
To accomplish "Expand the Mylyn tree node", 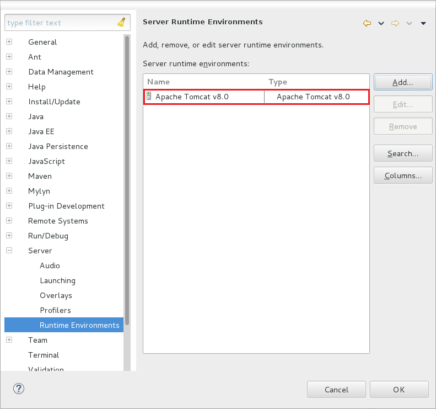I will [x=9, y=191].
